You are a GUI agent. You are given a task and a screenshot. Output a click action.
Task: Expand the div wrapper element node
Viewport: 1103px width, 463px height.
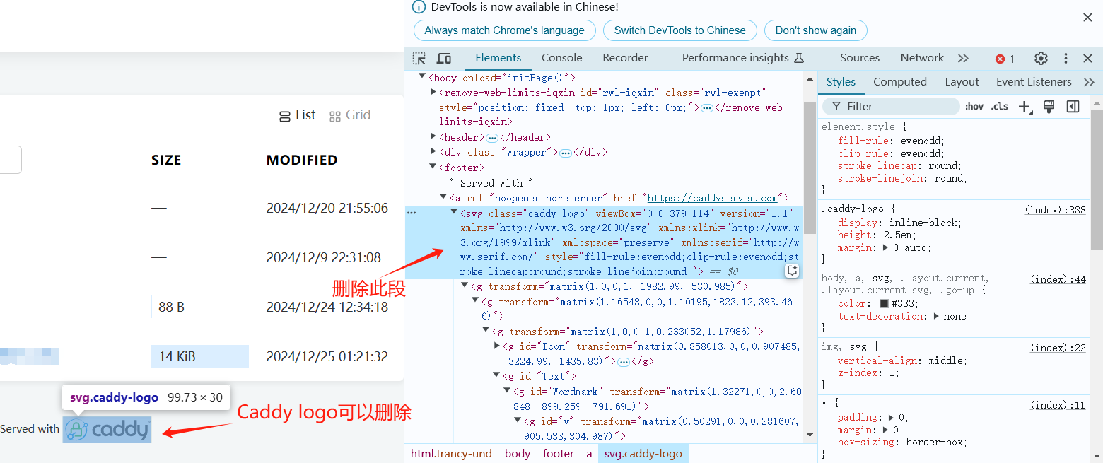click(x=433, y=152)
